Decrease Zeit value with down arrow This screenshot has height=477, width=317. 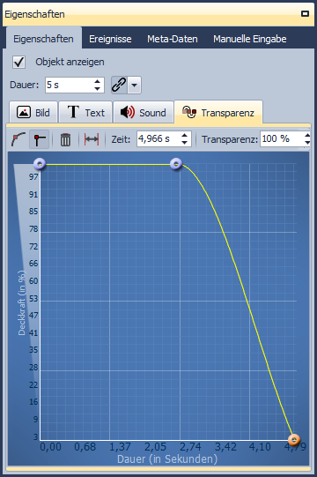pos(184,142)
